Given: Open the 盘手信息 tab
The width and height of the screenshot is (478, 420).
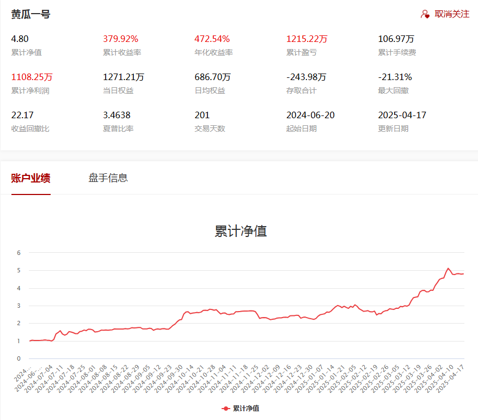Looking at the screenshot, I should coord(108,178).
